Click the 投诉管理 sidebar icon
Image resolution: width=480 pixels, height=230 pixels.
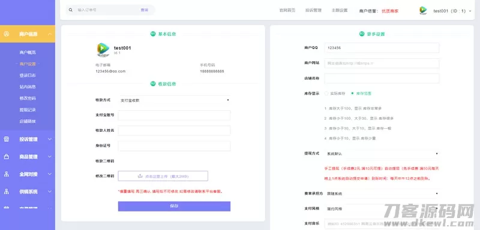pos(6,140)
